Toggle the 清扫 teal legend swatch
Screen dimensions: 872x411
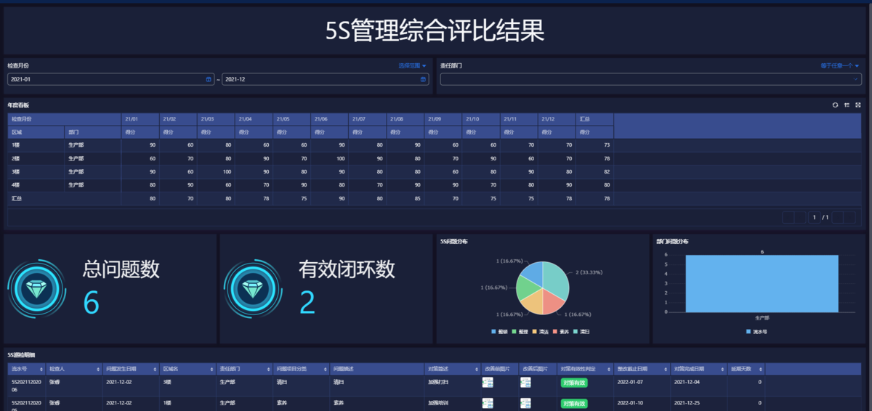coord(575,332)
